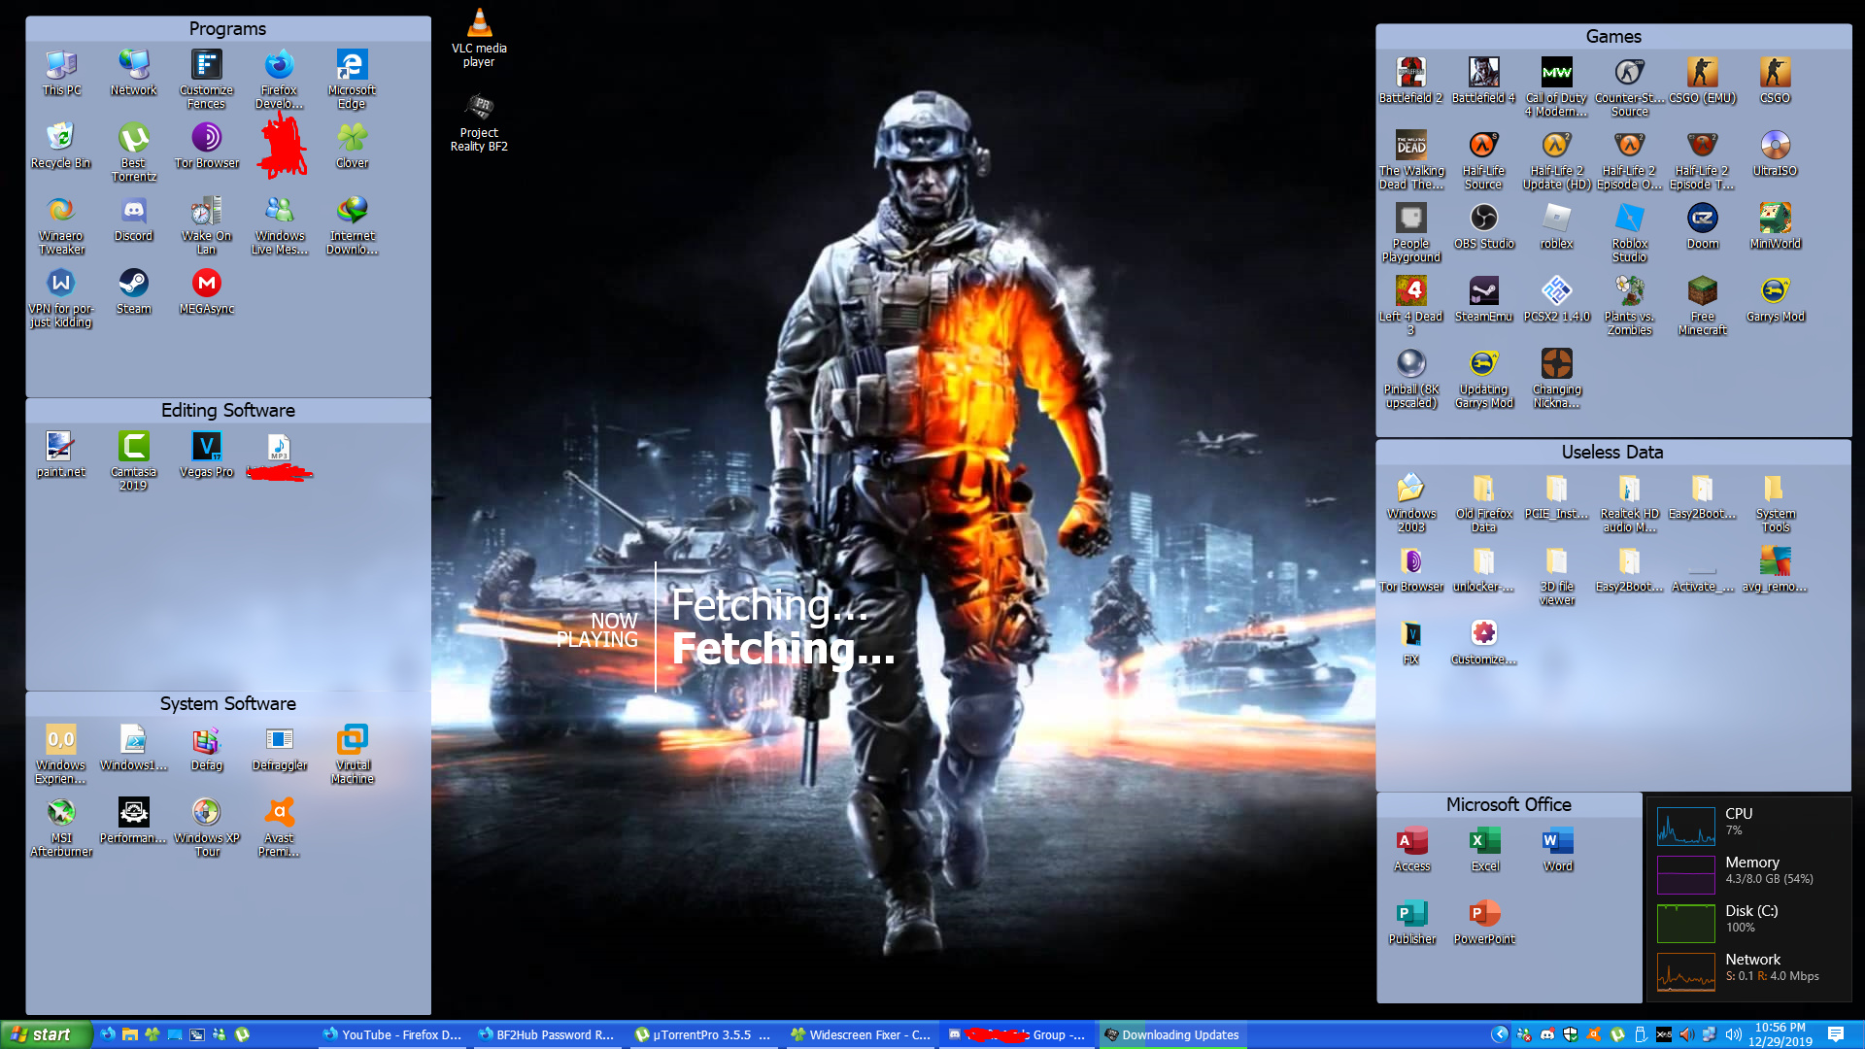Open System Tools folder
1865x1049 pixels.
pyautogui.click(x=1776, y=503)
